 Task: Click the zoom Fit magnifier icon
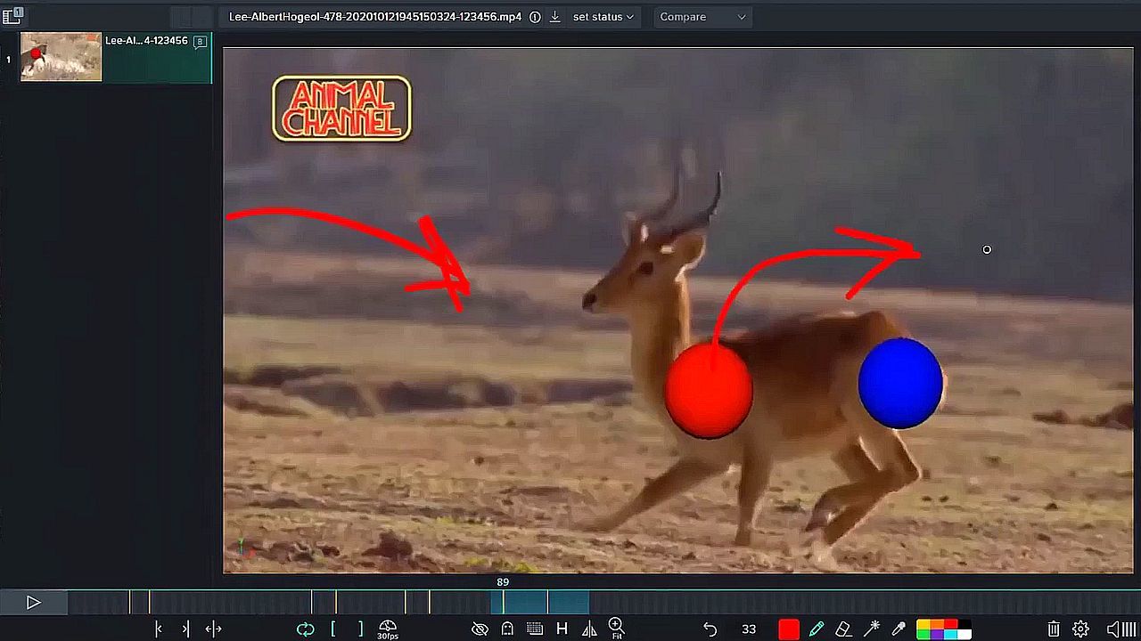coord(616,629)
